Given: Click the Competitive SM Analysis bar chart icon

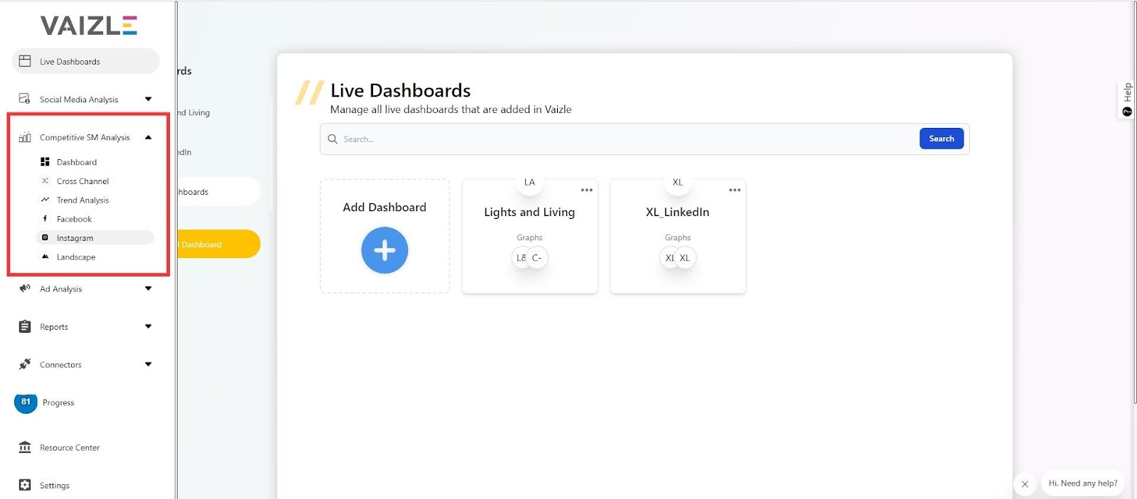Looking at the screenshot, I should [25, 137].
